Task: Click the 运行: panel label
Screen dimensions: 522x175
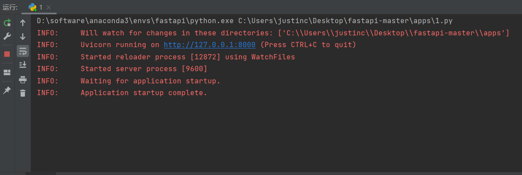Action: click(x=10, y=7)
